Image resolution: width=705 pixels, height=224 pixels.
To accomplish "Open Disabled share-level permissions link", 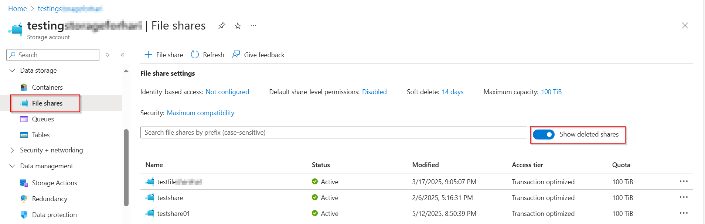I will point(374,92).
